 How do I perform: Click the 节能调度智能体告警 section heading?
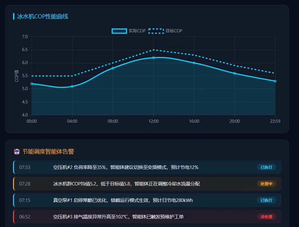(x=48, y=152)
